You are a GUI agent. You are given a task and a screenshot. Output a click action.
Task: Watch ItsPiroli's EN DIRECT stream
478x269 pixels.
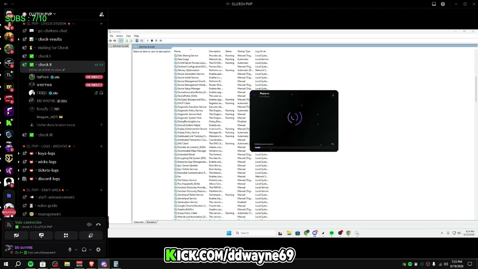click(x=94, y=77)
